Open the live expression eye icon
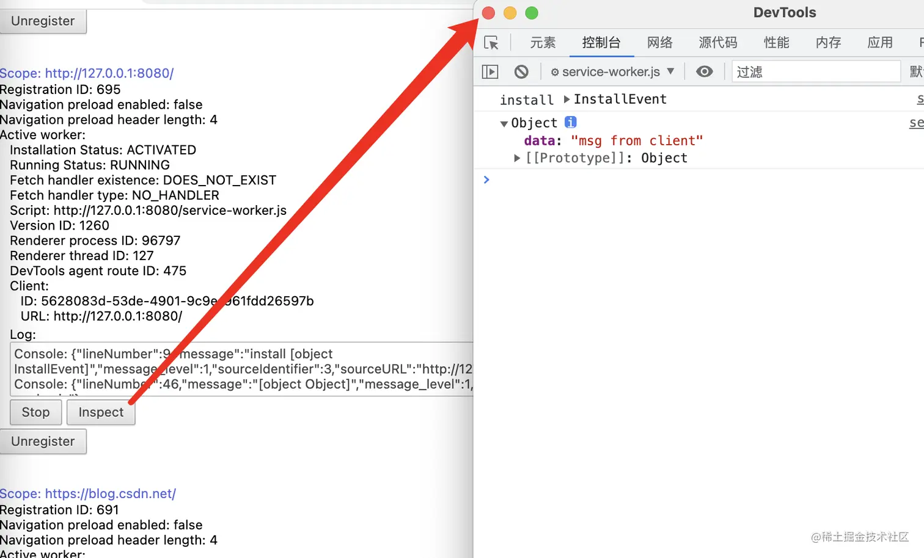The image size is (924, 558). (705, 72)
